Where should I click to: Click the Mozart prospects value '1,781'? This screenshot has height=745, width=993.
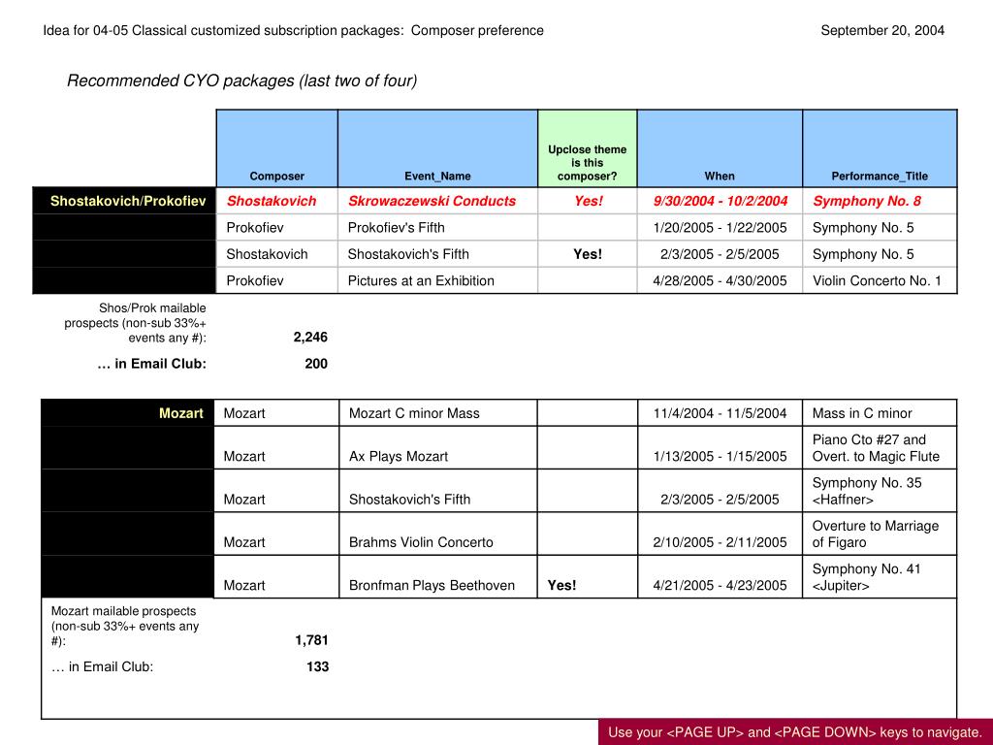coord(311,640)
